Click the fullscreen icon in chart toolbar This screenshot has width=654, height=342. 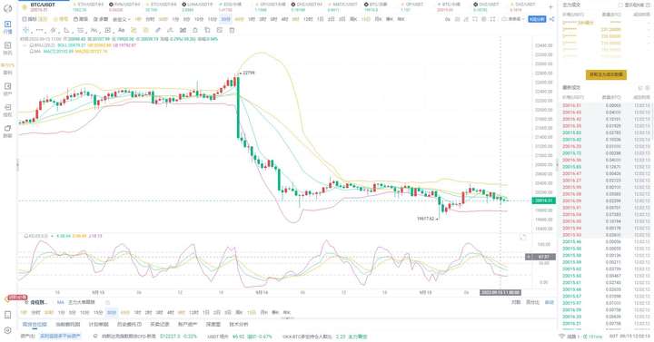tap(492, 19)
